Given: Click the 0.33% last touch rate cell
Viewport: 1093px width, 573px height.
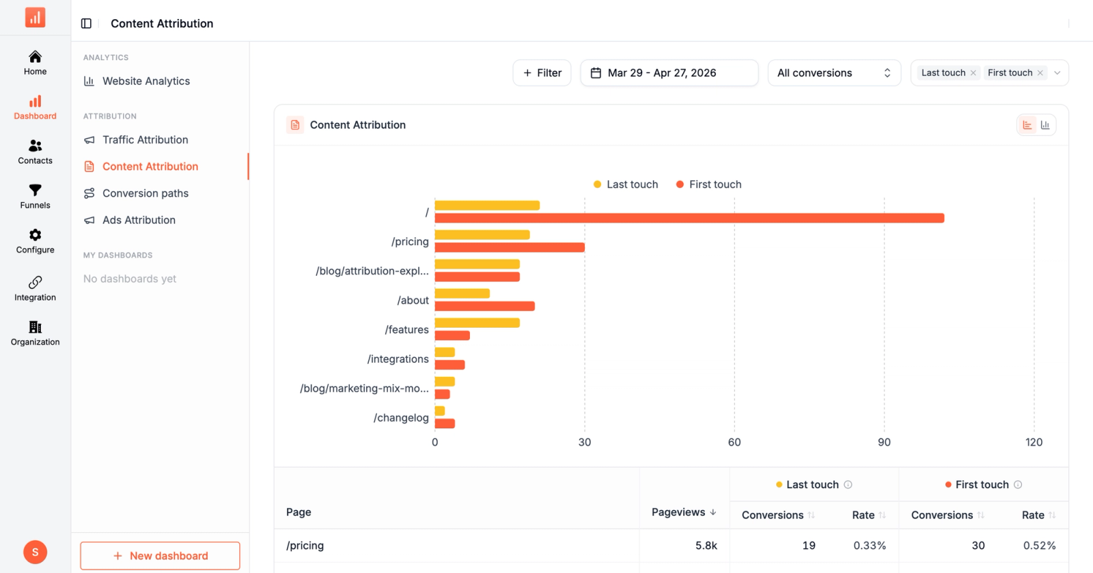Looking at the screenshot, I should coord(870,546).
